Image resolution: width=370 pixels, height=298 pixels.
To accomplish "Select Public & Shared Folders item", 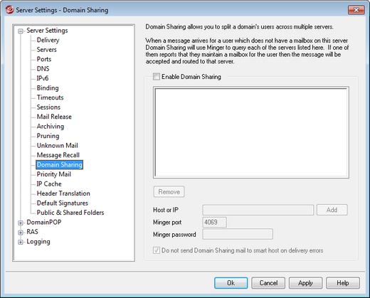I will pos(70,213).
